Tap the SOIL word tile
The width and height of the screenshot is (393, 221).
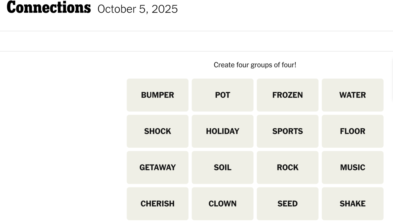[223, 167]
